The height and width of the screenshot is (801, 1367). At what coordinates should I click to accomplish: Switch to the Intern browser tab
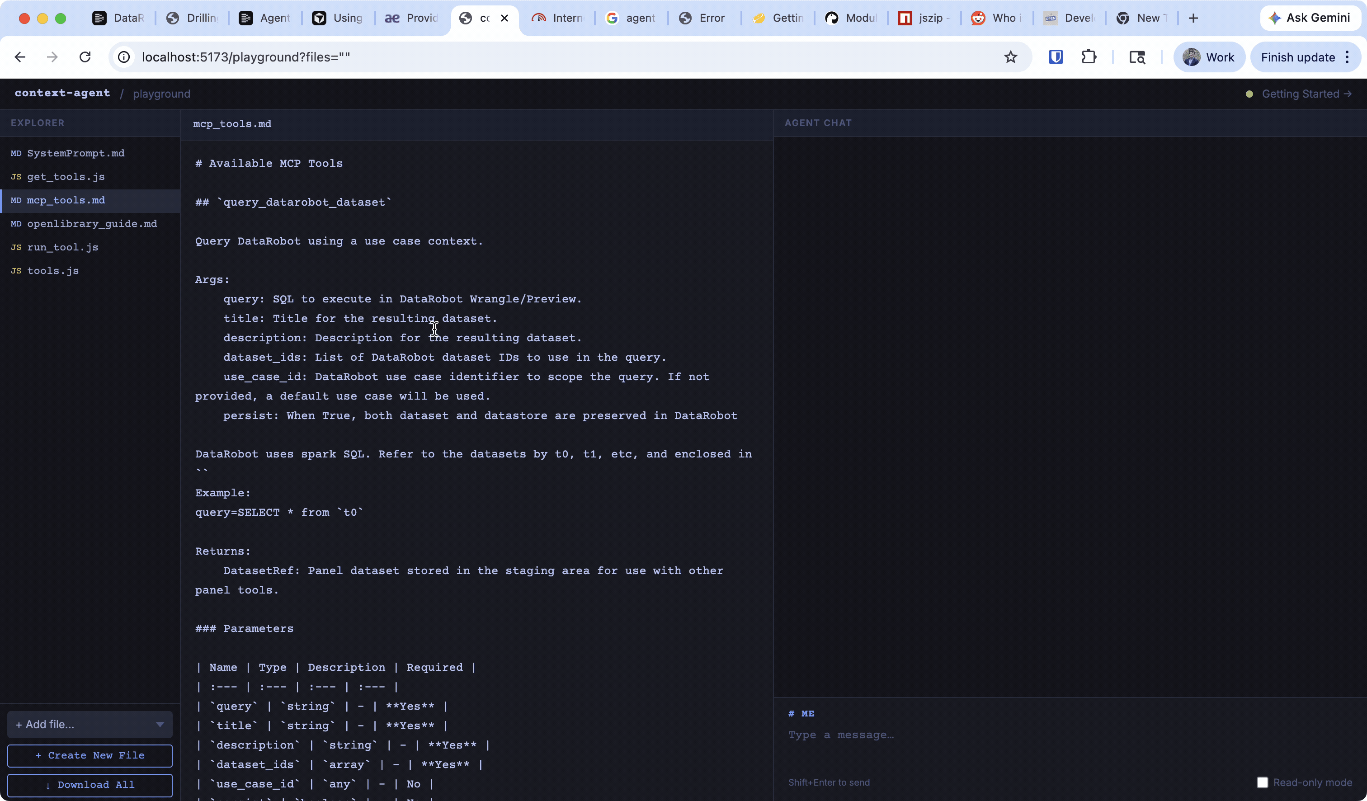point(558,19)
